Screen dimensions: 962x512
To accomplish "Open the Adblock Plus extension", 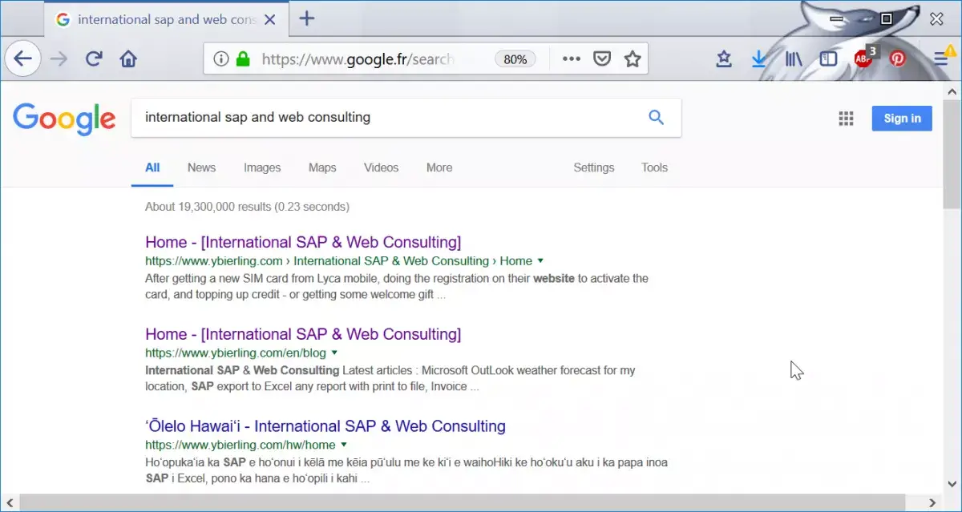I will 864,57.
